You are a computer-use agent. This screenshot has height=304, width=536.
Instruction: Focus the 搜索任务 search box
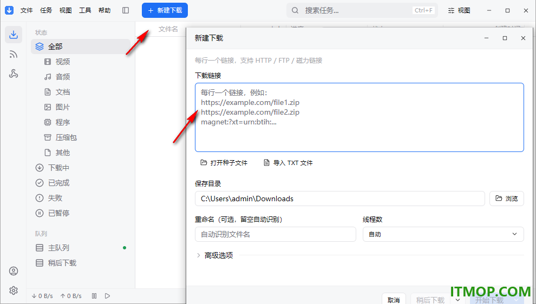[362, 11]
